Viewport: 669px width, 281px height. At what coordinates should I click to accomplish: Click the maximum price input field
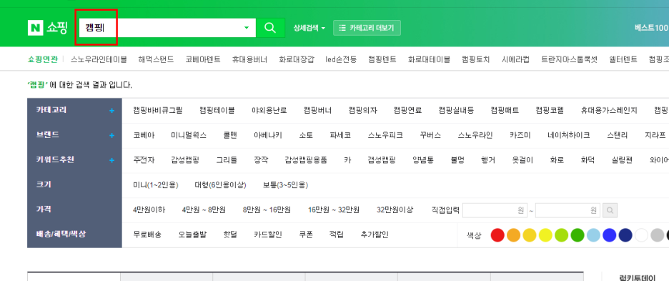point(568,210)
